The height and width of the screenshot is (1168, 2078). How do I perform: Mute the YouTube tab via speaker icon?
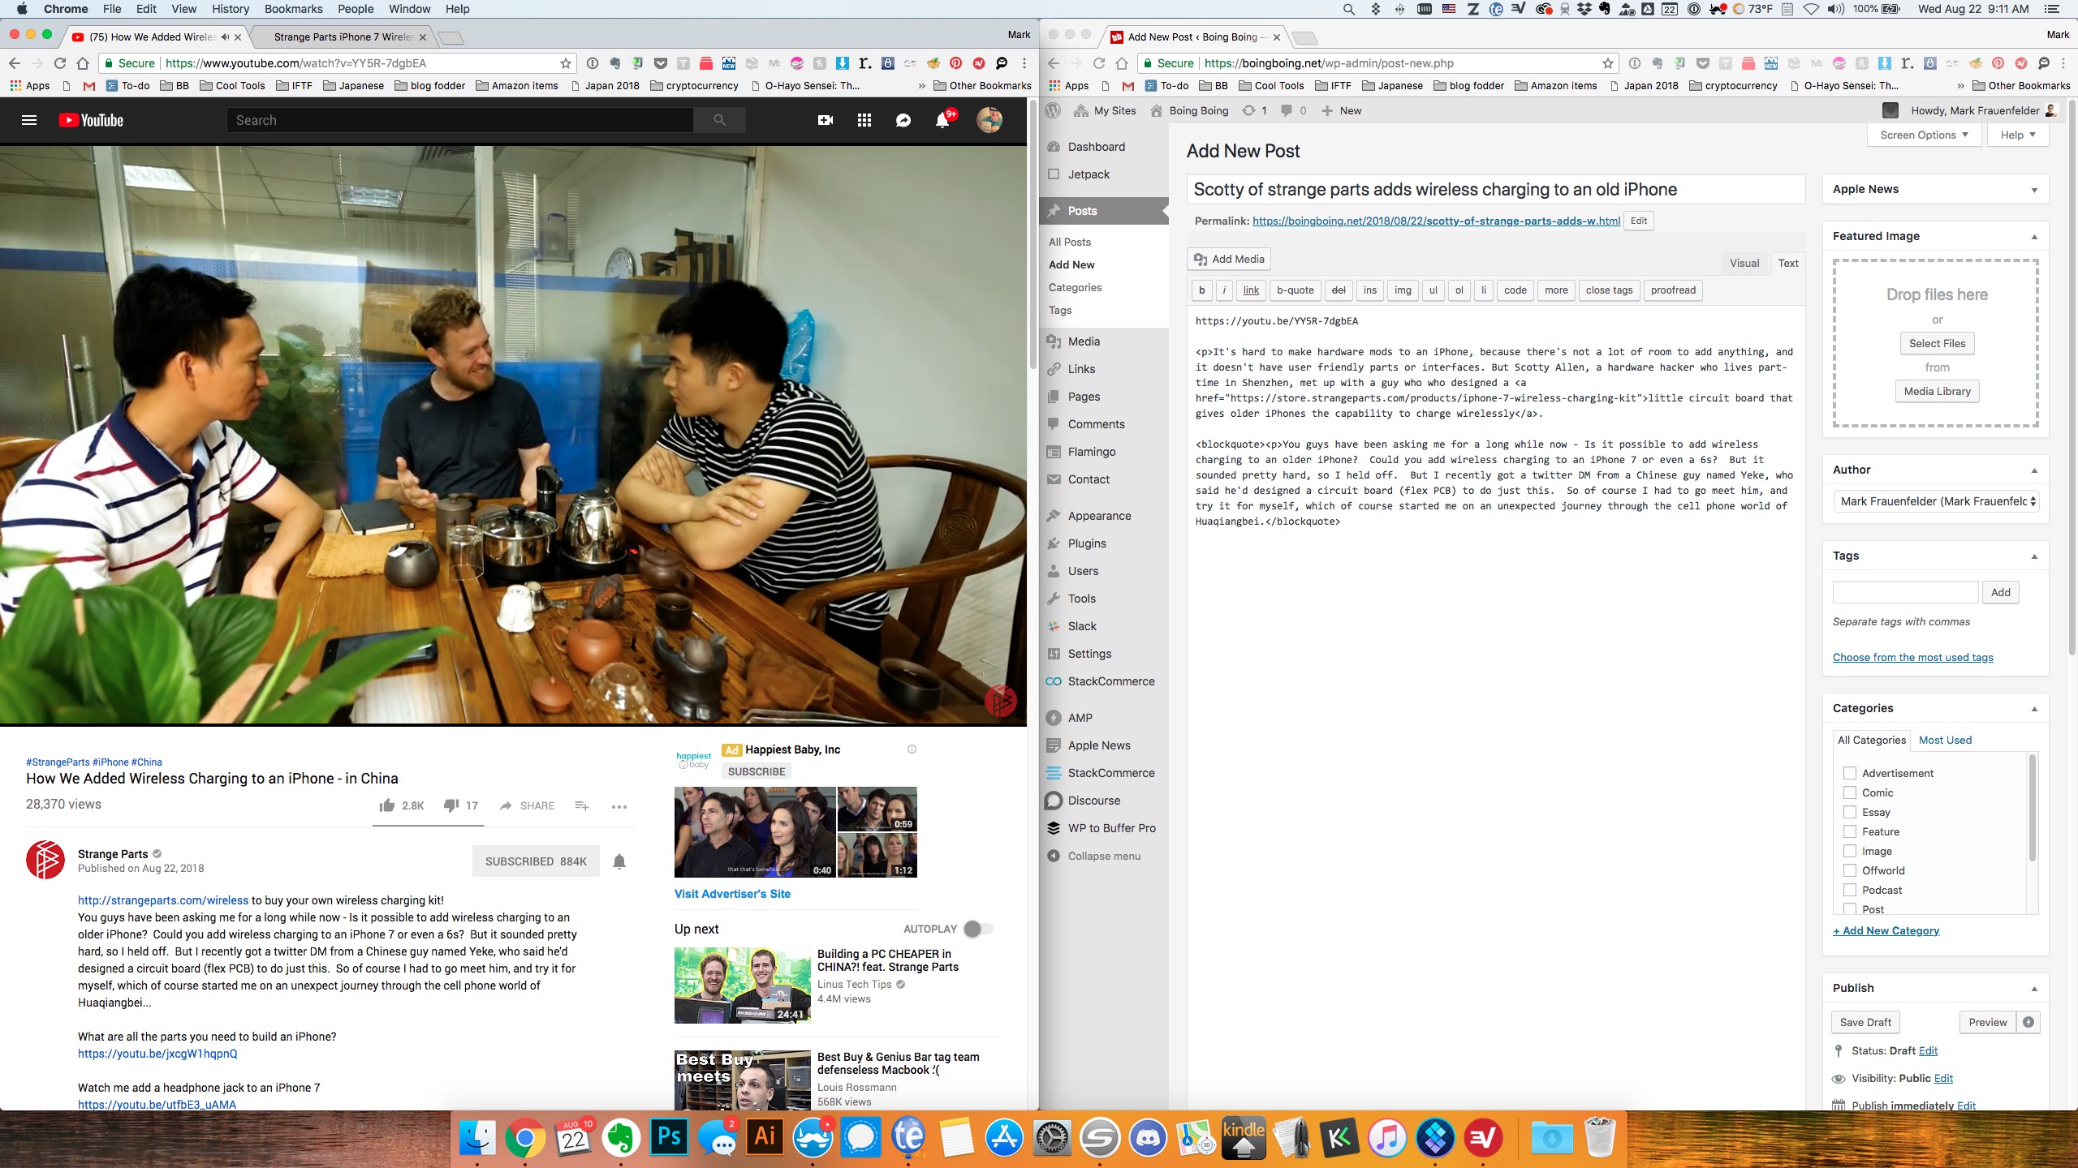click(225, 36)
